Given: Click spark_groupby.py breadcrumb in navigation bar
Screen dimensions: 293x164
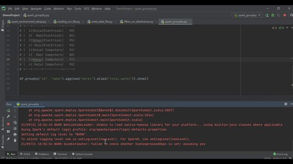Looking at the screenshot, I should tap(37, 15).
